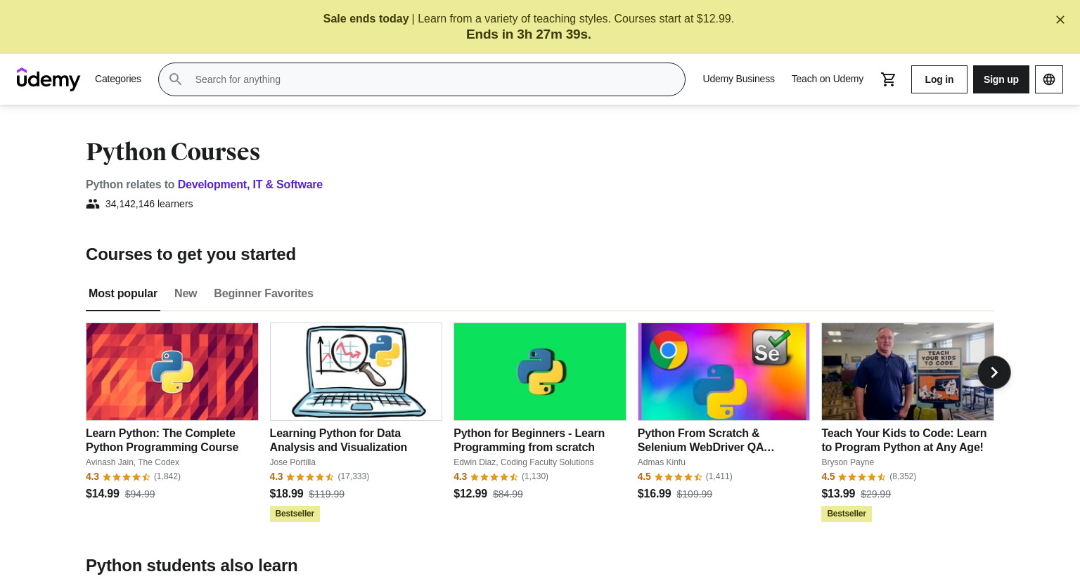Open the shopping cart icon
Image resolution: width=1080 pixels, height=586 pixels.
point(888,79)
